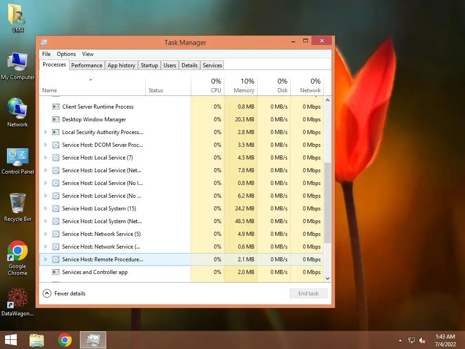The width and height of the screenshot is (465, 349).
Task: Expand Service Host: Local Service (7)
Action: coord(45,158)
